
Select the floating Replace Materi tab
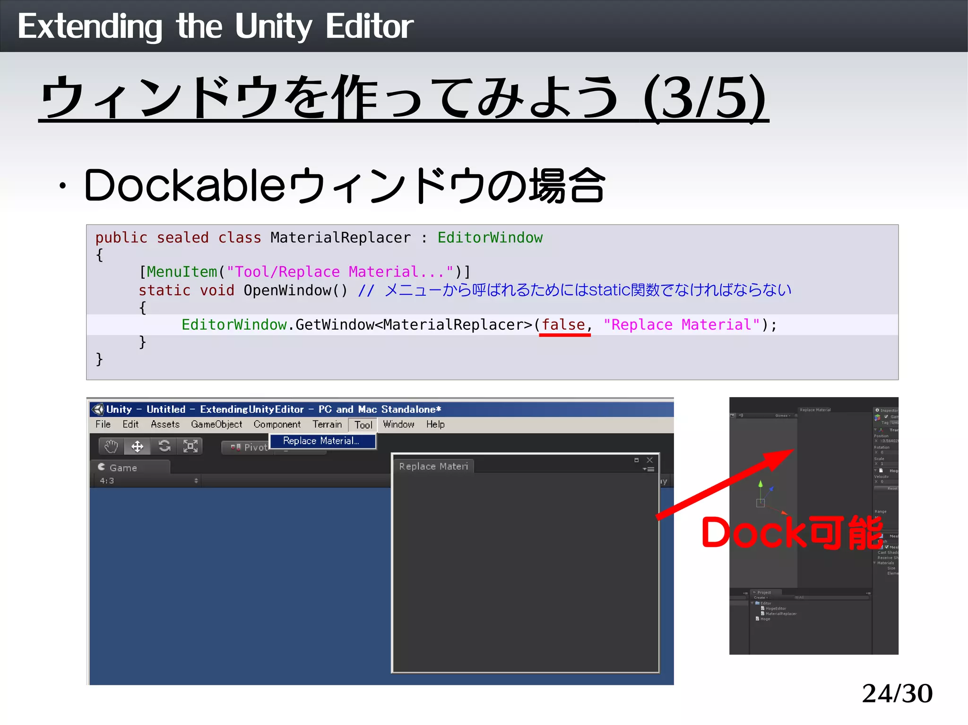(x=434, y=466)
